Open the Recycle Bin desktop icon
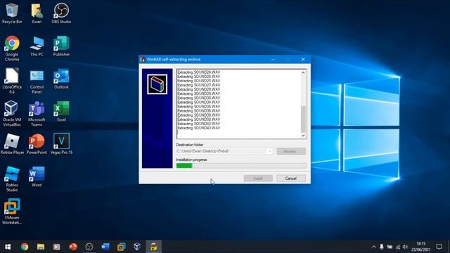 [x=12, y=13]
